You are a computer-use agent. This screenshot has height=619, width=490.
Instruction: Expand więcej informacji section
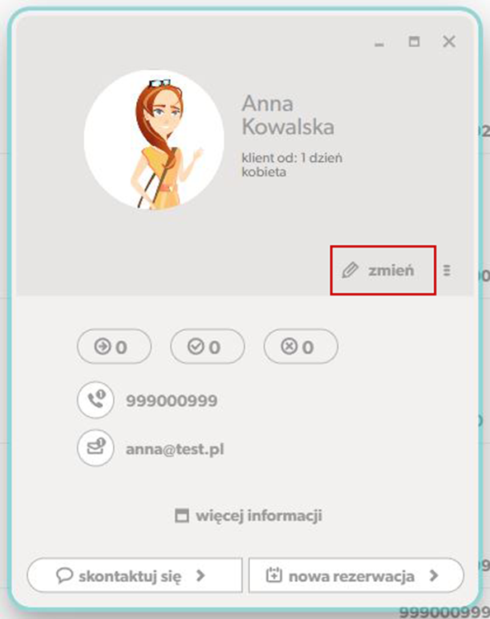248,516
